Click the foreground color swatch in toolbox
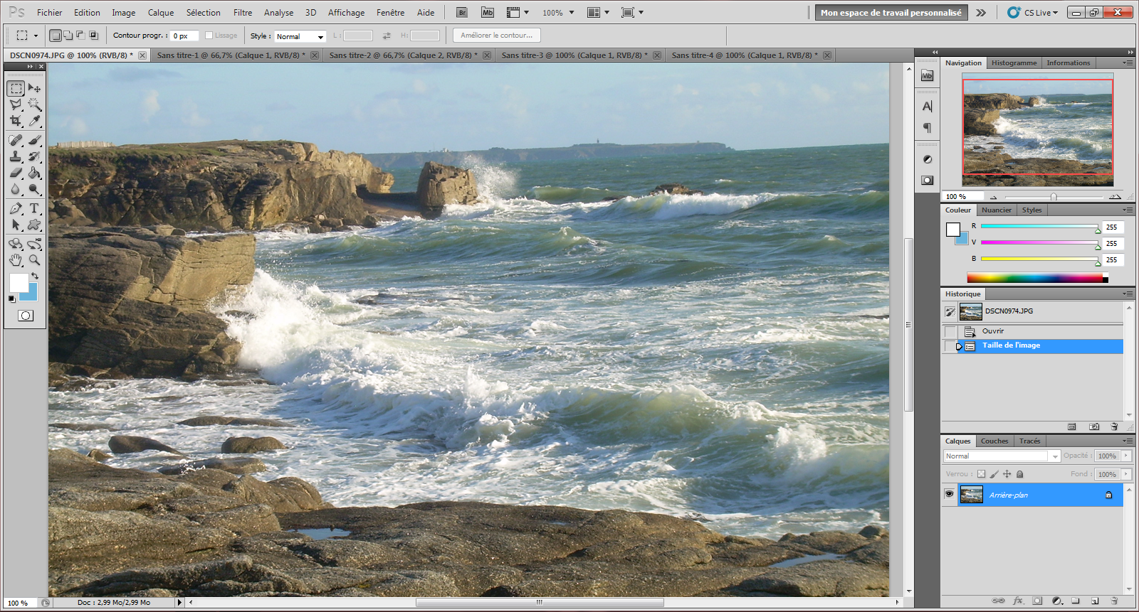 pos(19,282)
